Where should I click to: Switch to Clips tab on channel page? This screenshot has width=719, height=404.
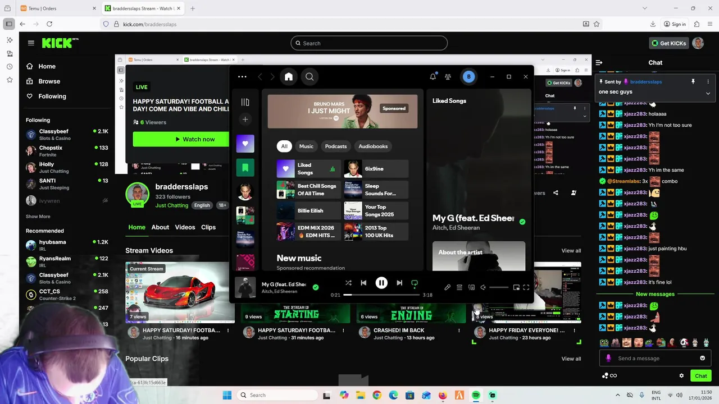click(x=208, y=227)
